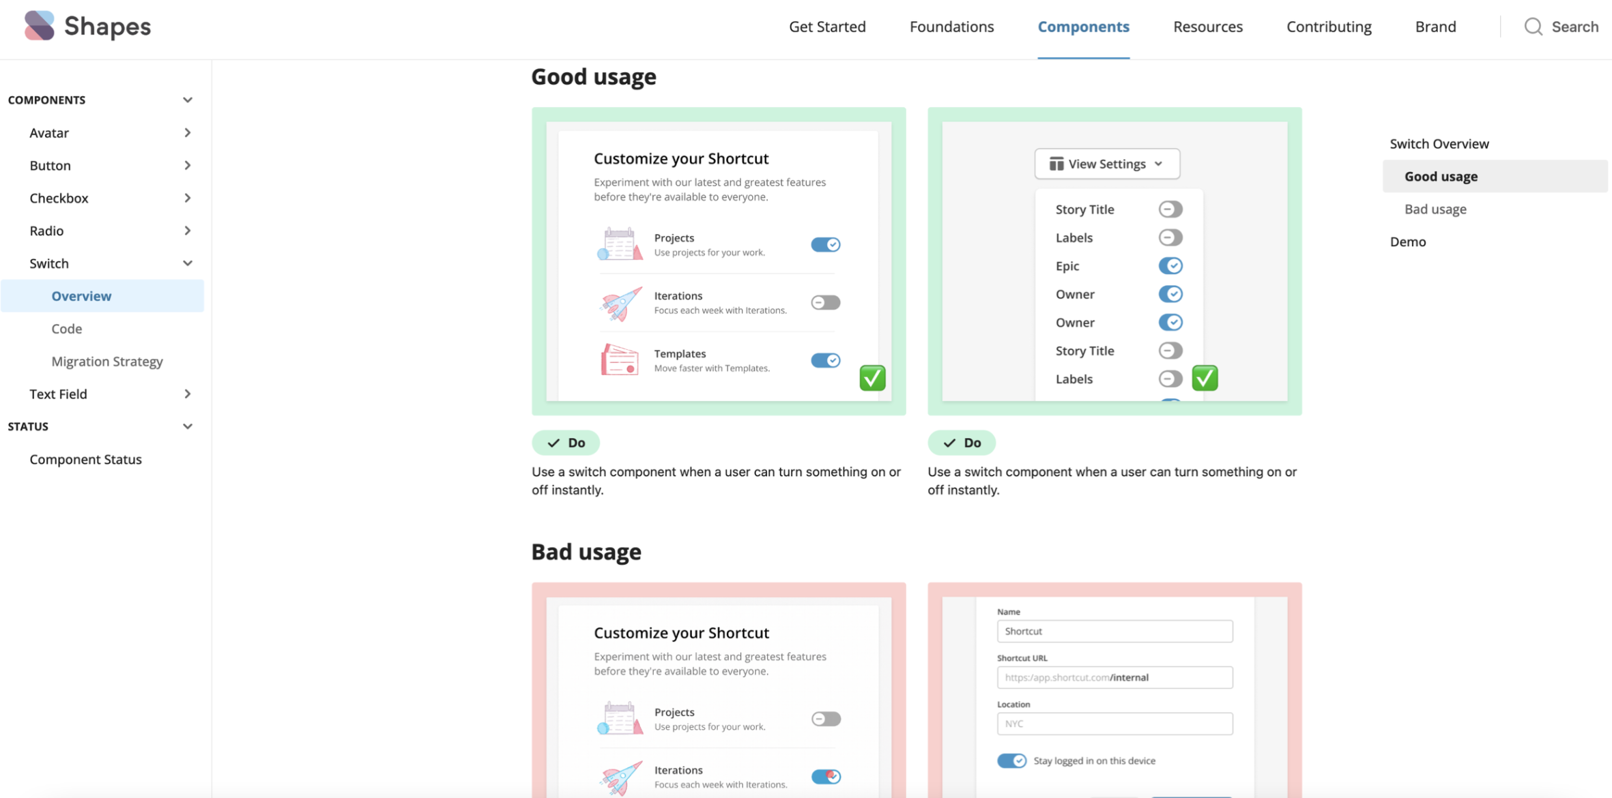
Task: Go to the Resources nav tab
Action: pos(1207,27)
